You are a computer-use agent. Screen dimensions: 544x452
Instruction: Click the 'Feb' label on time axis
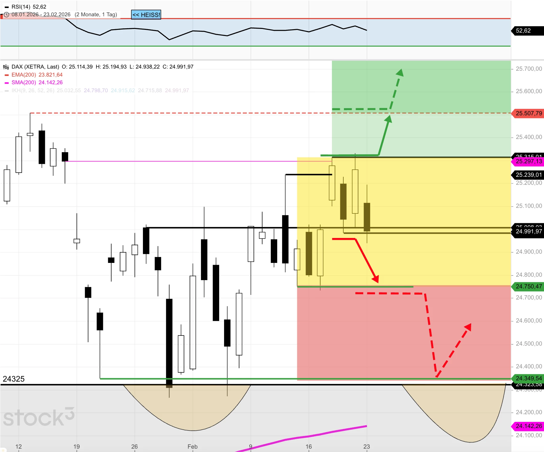192,446
